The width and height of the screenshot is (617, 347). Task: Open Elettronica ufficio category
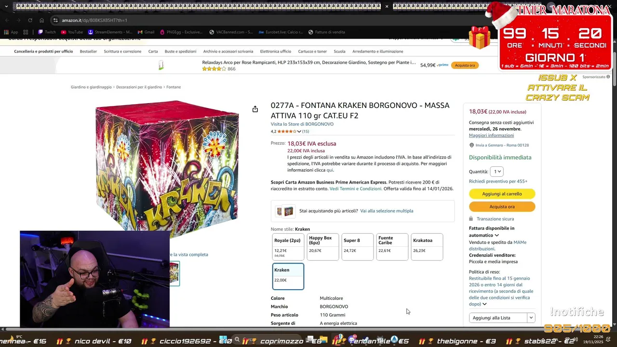click(x=276, y=52)
